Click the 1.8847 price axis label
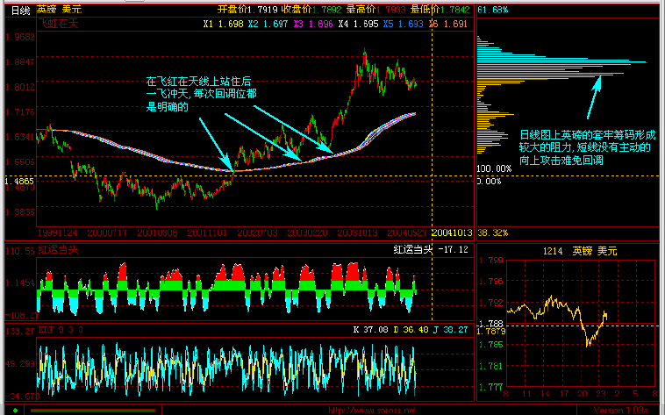This screenshot has height=415, width=665. (x=20, y=62)
